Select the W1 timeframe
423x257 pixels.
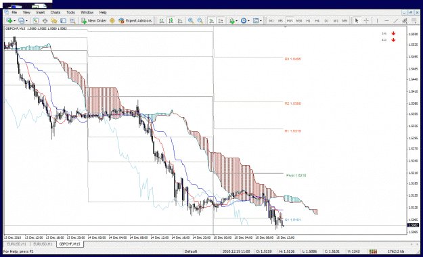point(336,20)
